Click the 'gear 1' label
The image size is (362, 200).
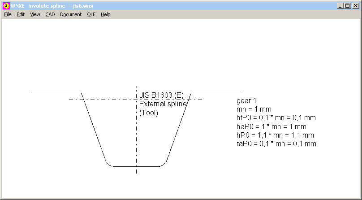click(246, 101)
